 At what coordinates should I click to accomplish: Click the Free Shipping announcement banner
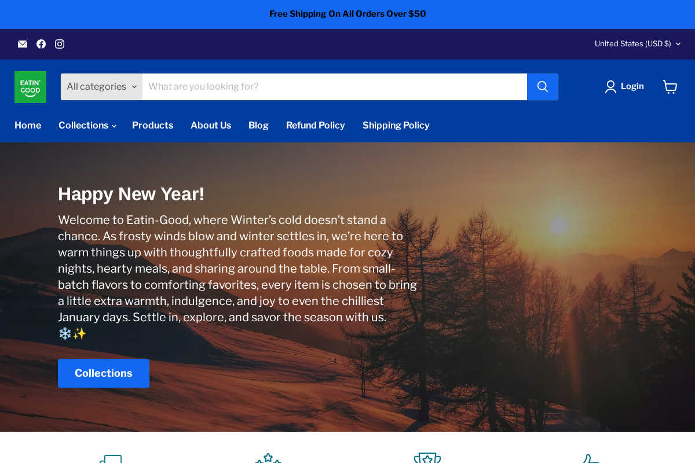click(348, 14)
